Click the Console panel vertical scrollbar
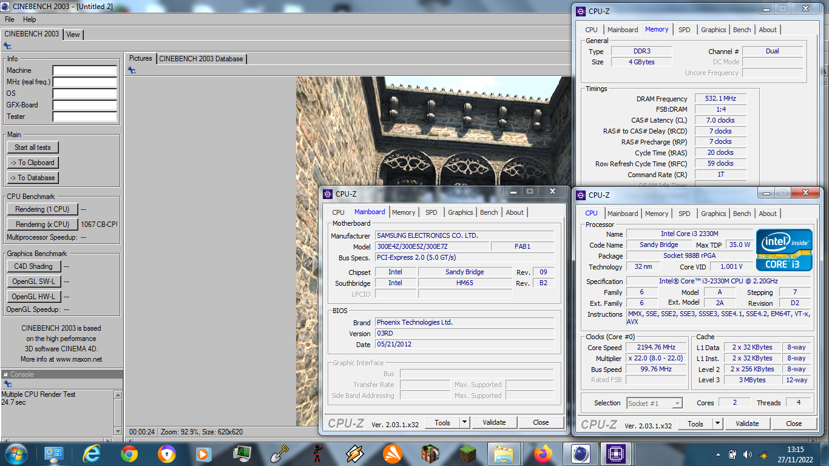The width and height of the screenshot is (829, 466). (x=118, y=412)
